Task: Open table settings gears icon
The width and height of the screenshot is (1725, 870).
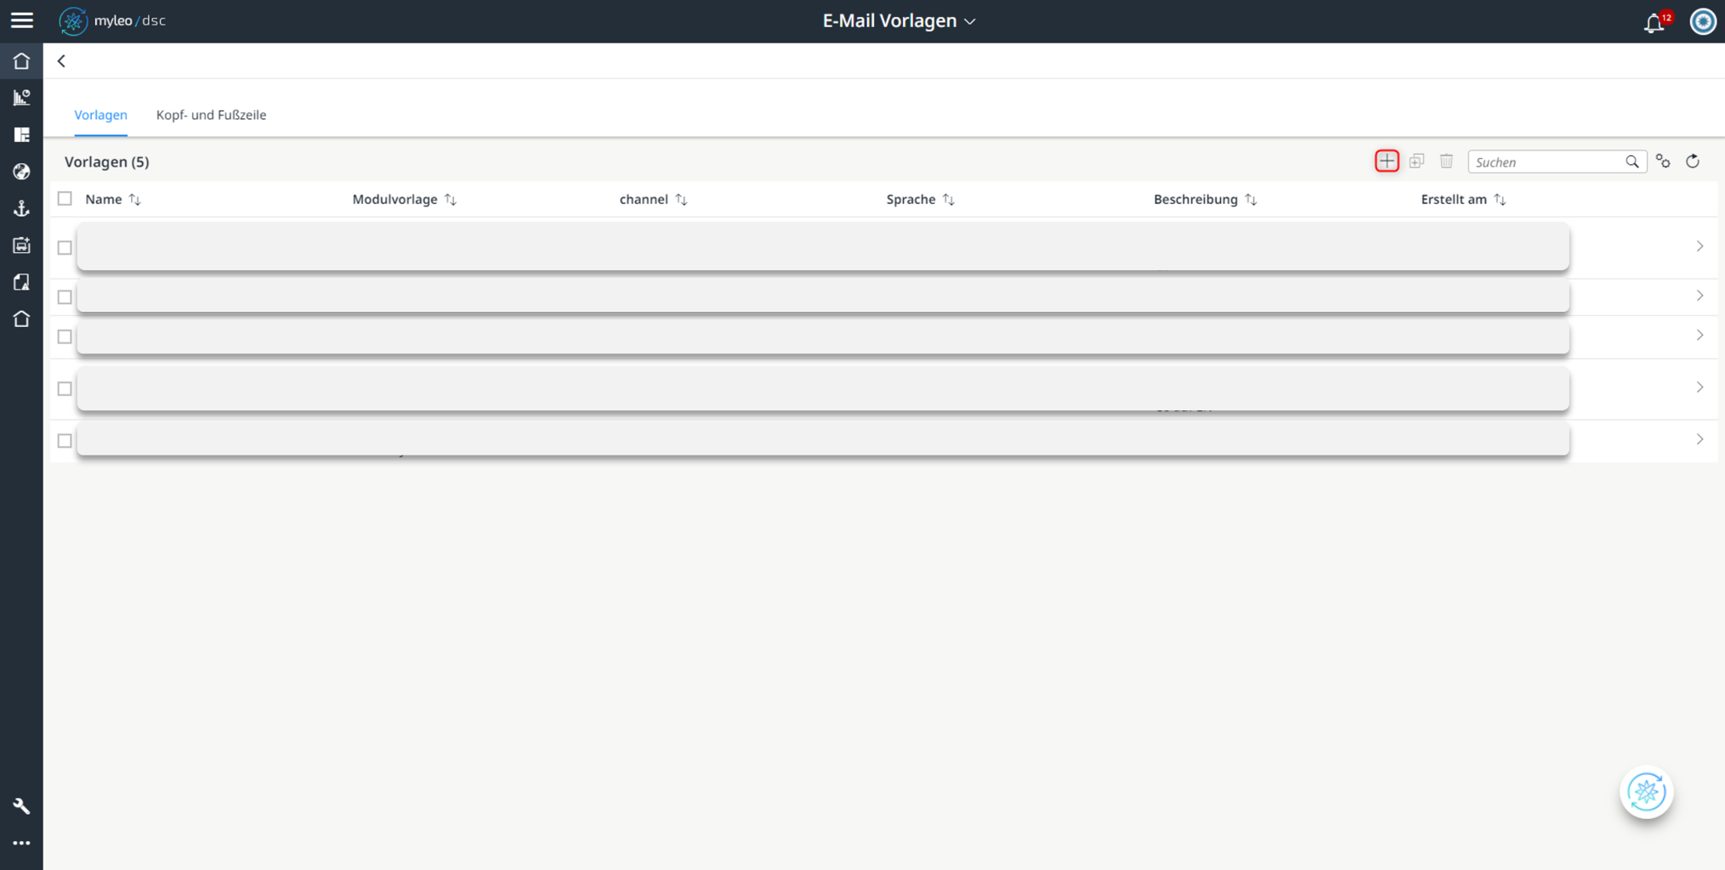Action: click(1663, 161)
